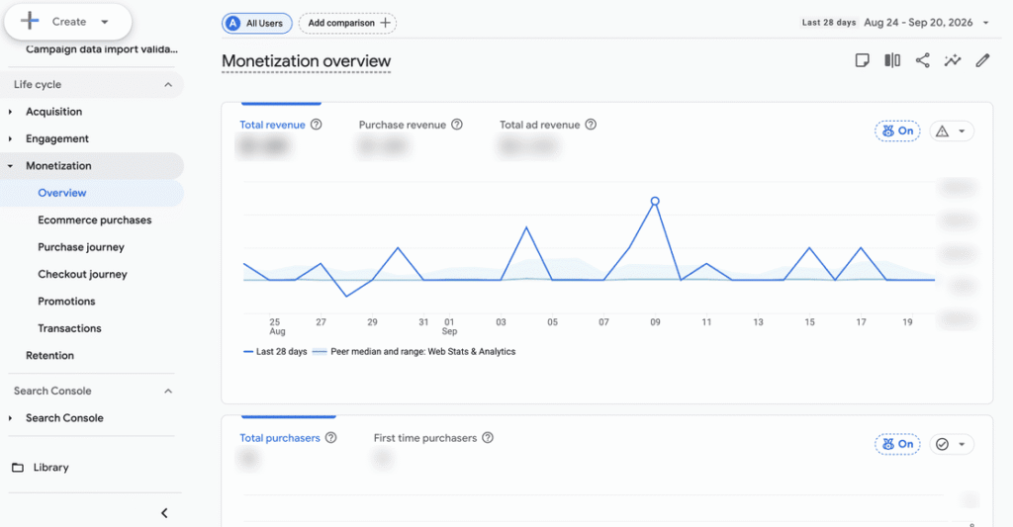The height and width of the screenshot is (527, 1013).
Task: Open the warning triangle dropdown in revenue card
Action: pos(952,132)
